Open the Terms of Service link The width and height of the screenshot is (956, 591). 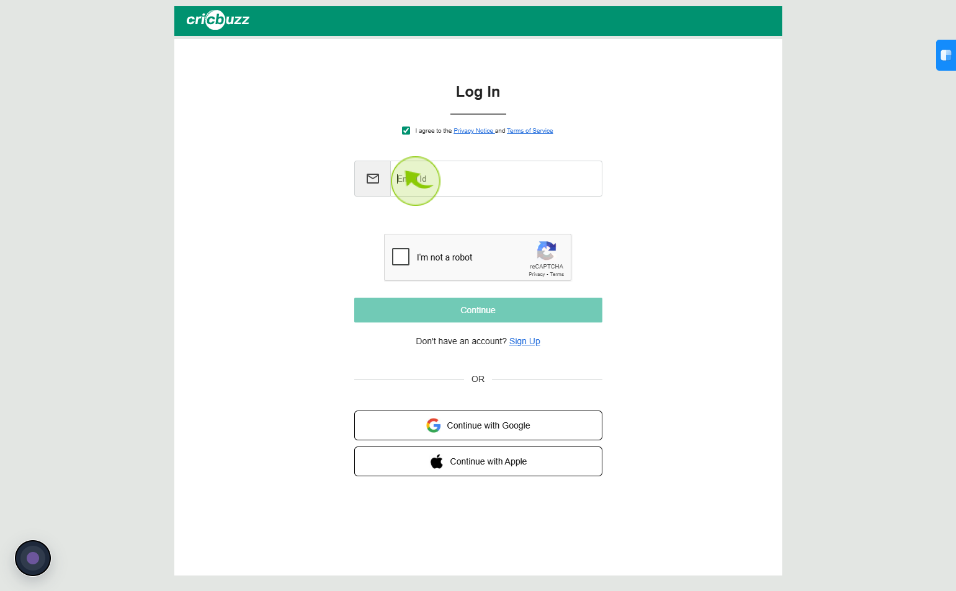point(530,131)
